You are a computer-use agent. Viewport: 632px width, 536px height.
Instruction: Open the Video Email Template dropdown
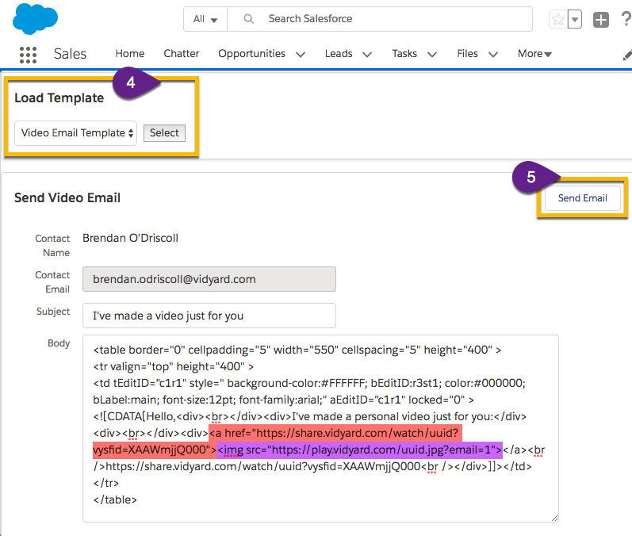tap(76, 133)
